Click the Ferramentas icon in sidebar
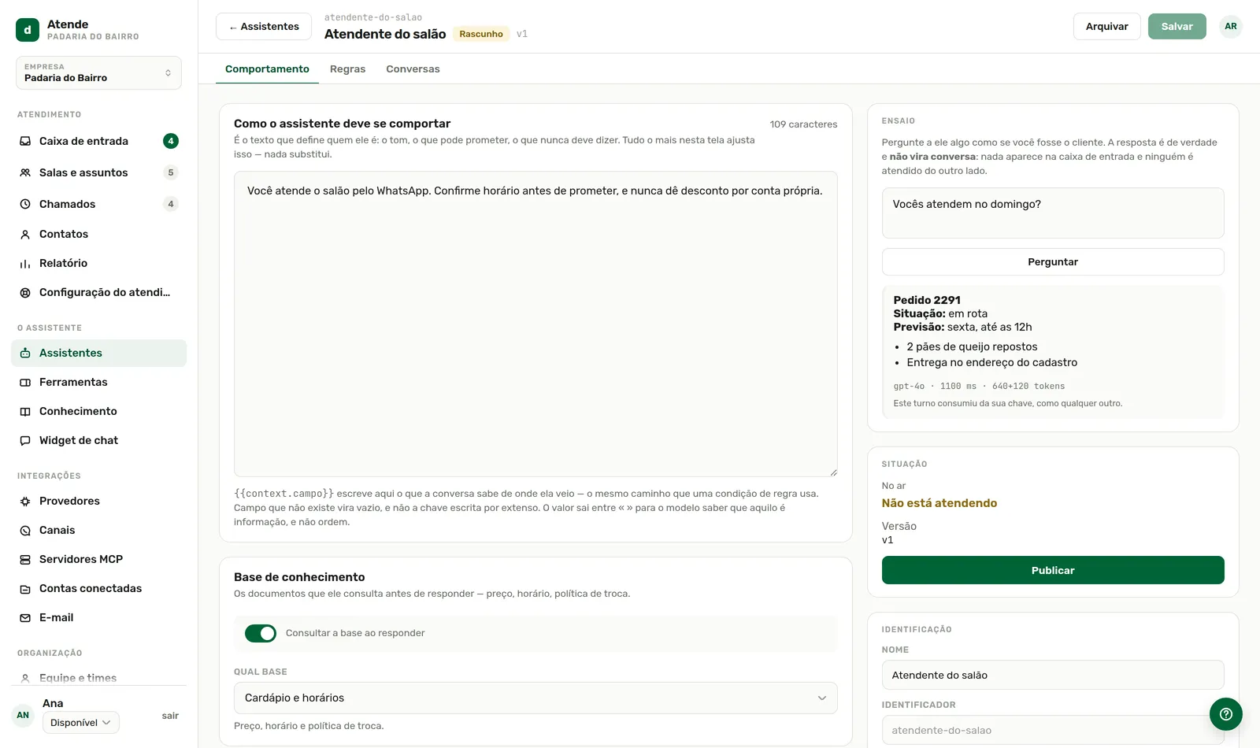 [25, 382]
